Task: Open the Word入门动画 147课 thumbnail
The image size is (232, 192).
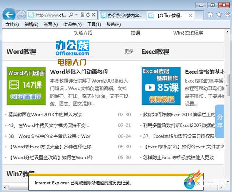Action: click(x=26, y=86)
